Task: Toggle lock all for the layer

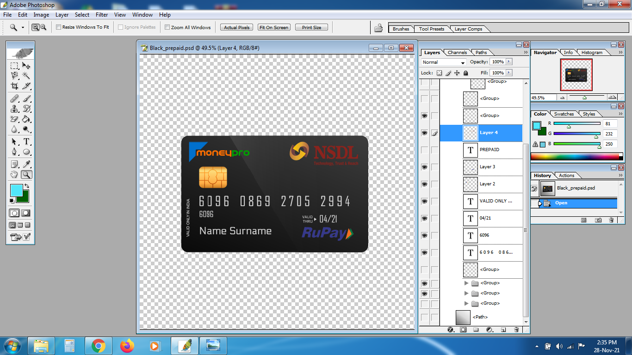Action: coord(465,73)
